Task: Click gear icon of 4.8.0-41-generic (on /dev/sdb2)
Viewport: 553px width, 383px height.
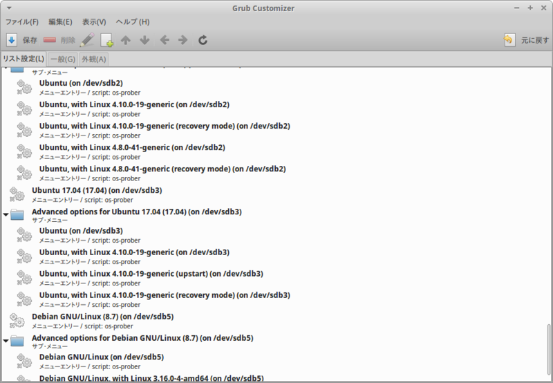Action: tap(24, 151)
